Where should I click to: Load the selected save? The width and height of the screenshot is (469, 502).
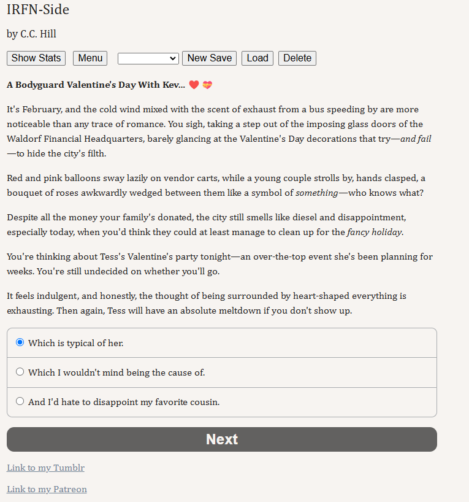pos(257,58)
